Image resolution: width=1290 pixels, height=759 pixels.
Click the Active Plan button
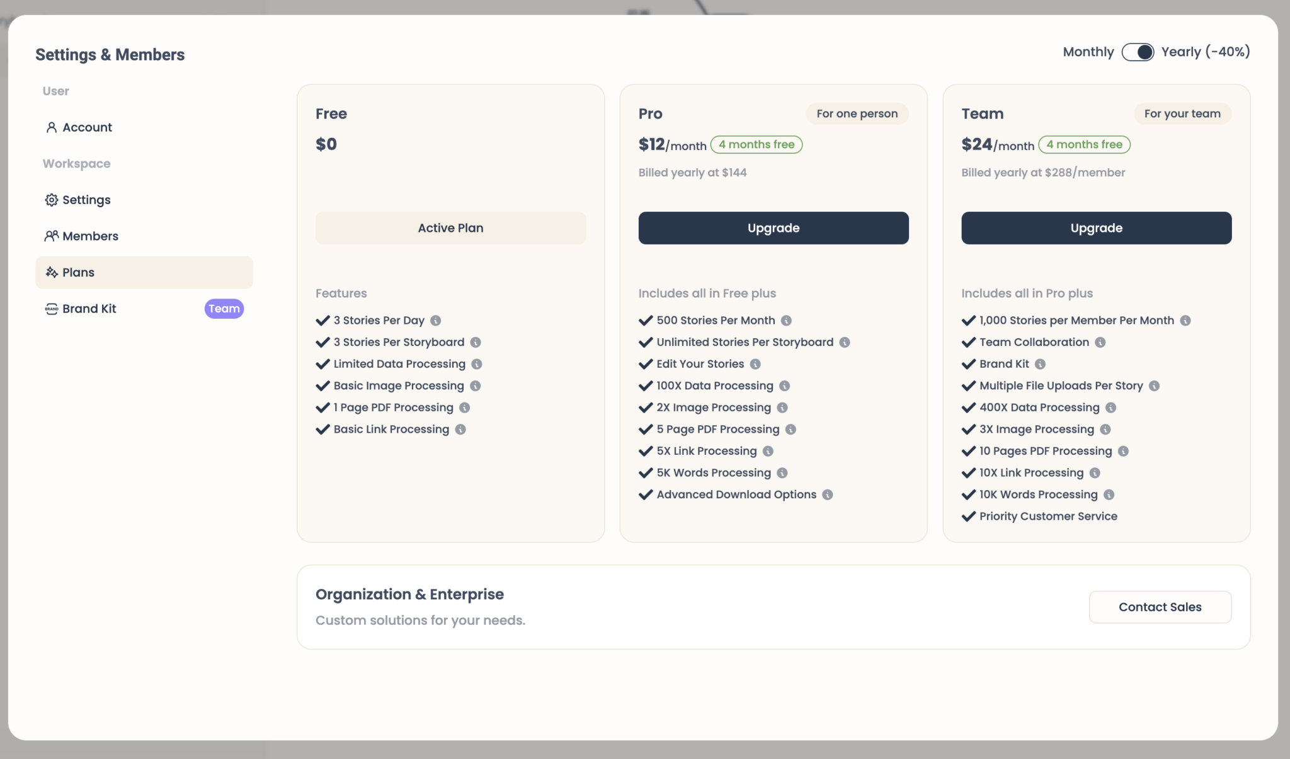[450, 228]
